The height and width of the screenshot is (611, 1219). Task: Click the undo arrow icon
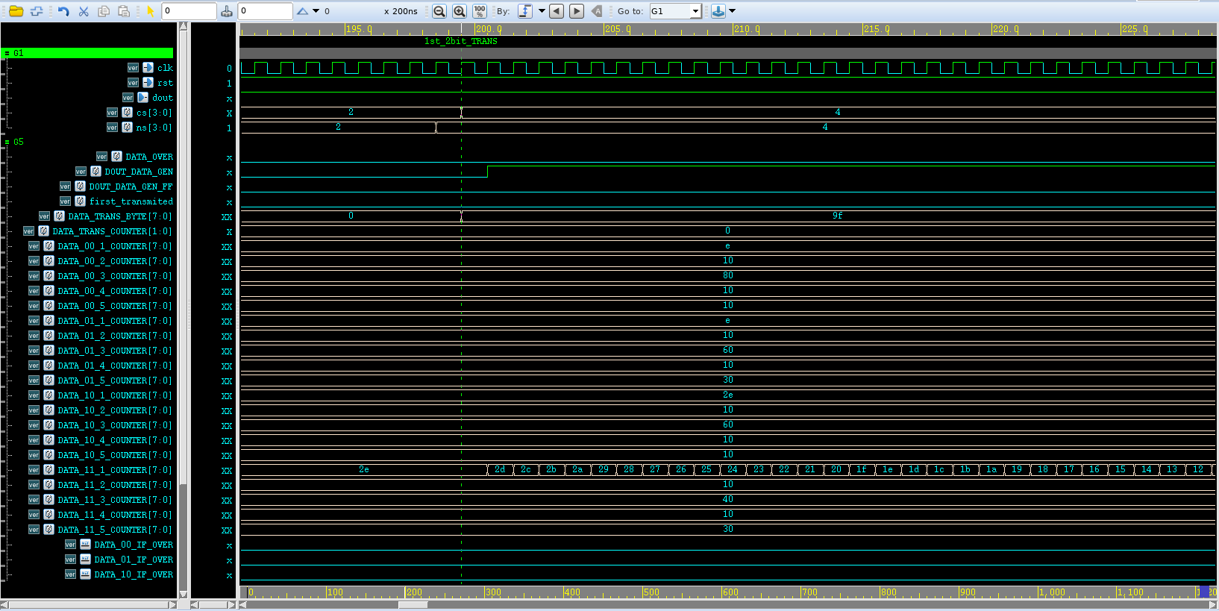tap(63, 10)
